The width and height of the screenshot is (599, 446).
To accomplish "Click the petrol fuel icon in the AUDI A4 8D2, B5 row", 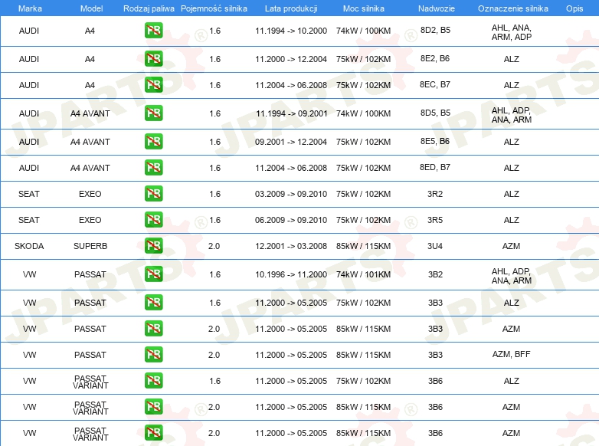I will [153, 31].
